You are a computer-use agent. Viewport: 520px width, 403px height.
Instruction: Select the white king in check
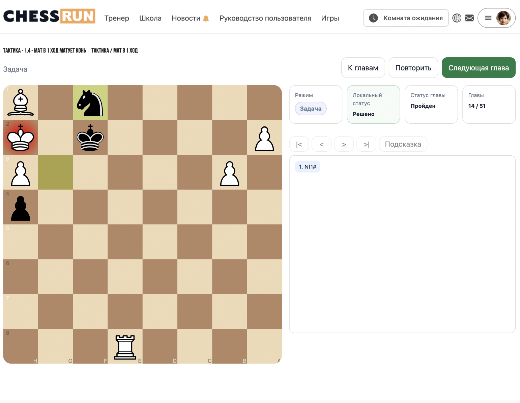(21, 137)
